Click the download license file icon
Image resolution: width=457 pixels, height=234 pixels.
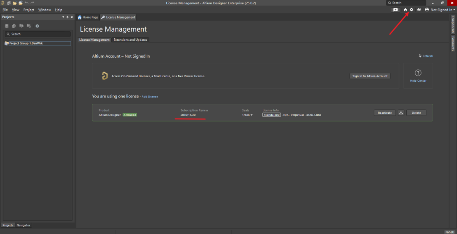pyautogui.click(x=401, y=113)
